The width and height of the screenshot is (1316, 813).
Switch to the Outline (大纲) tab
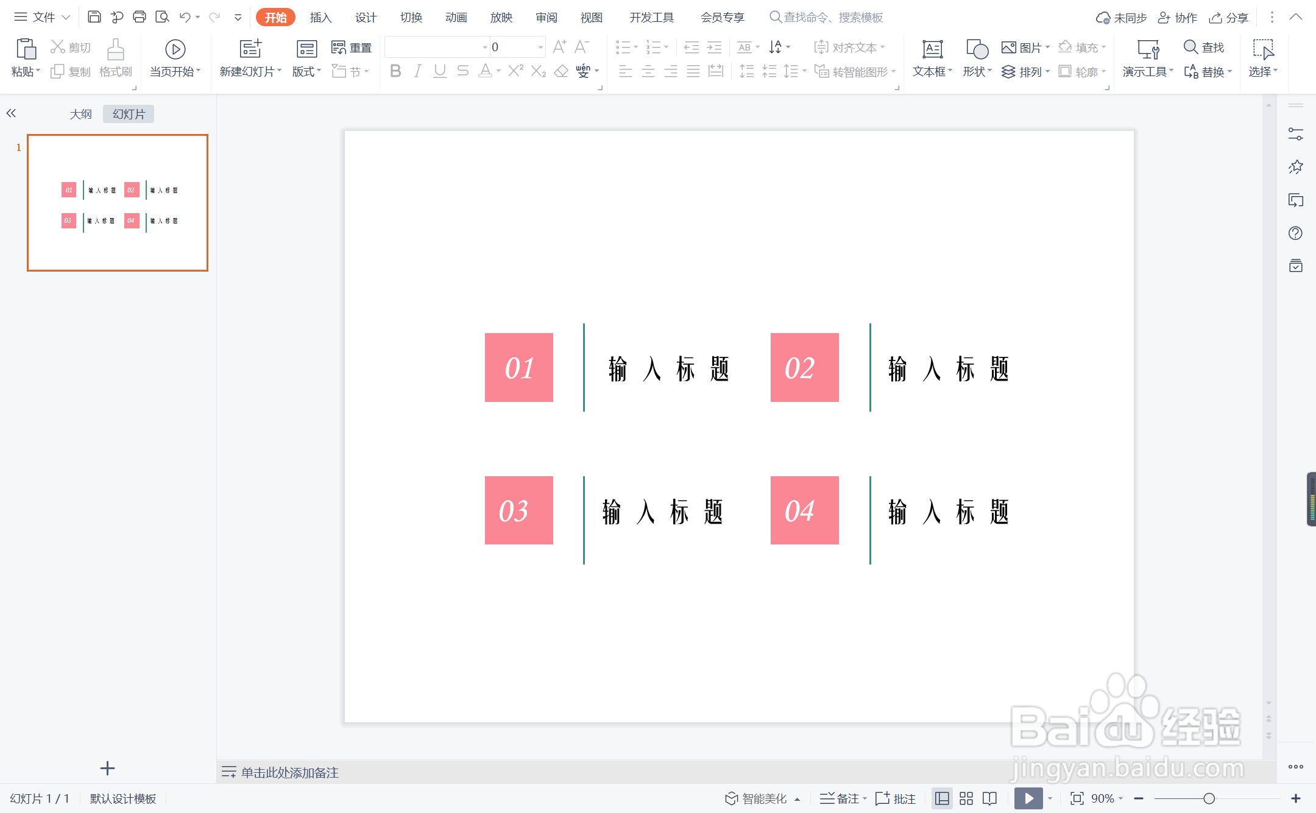point(80,114)
